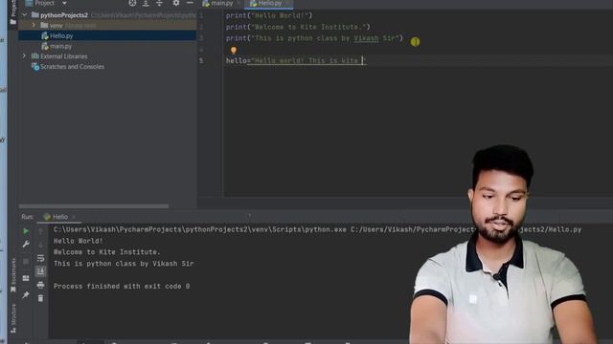Click the Expand All icon in Project toolbar

point(146,3)
